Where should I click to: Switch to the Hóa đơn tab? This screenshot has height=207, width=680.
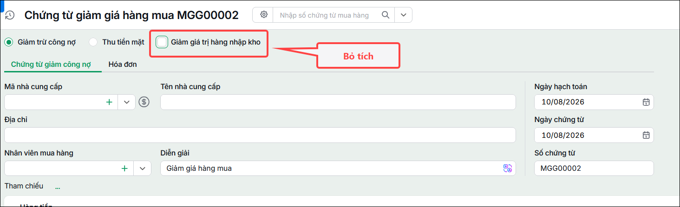[x=123, y=65]
